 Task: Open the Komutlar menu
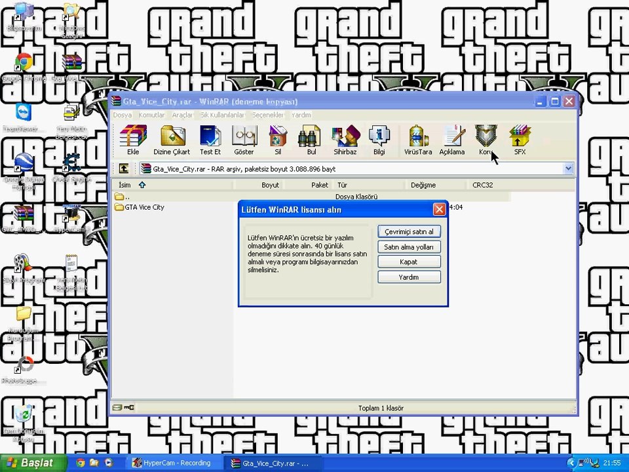tap(151, 115)
